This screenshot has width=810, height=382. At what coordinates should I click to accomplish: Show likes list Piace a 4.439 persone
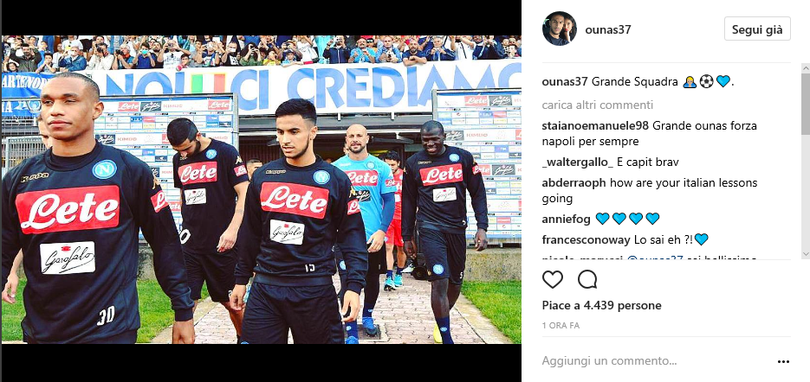pos(602,306)
